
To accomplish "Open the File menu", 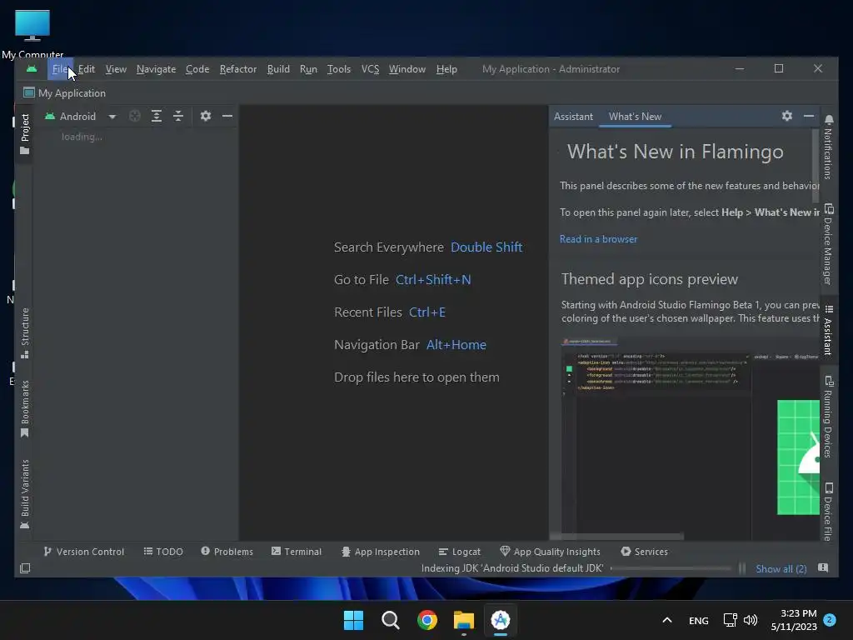I will click(x=60, y=69).
